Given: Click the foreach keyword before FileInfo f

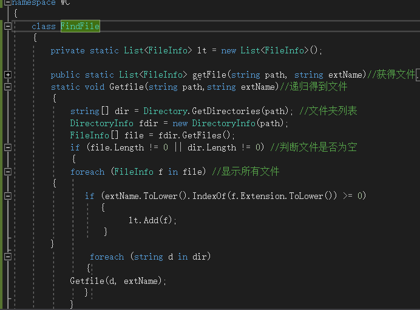Looking at the screenshot, I should (x=87, y=172).
